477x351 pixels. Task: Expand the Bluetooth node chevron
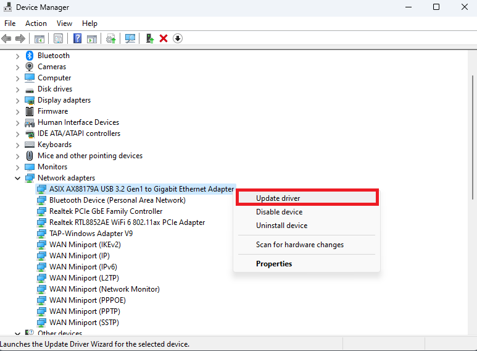17,56
